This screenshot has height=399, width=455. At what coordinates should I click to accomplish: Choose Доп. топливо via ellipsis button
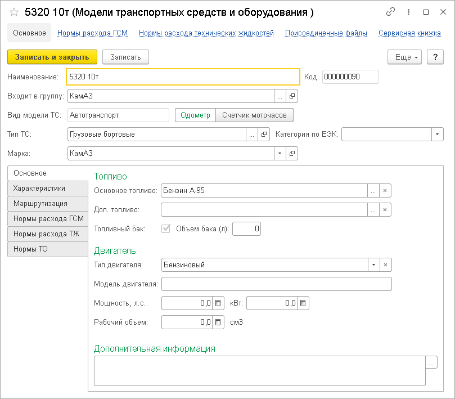373,210
